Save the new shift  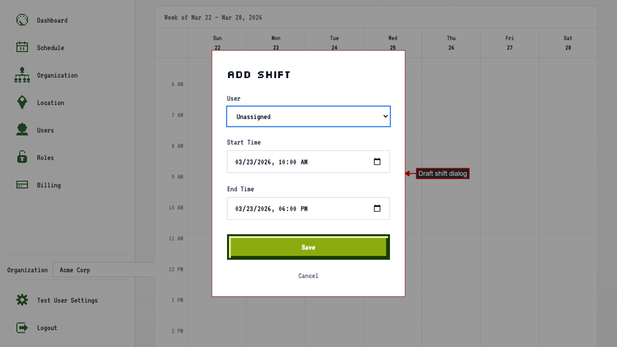pos(308,247)
